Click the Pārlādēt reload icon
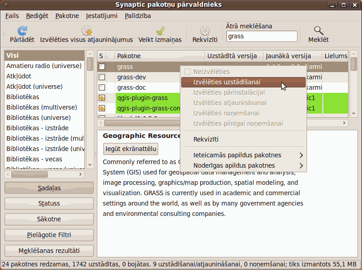The width and height of the screenshot is (362, 270). click(x=22, y=31)
